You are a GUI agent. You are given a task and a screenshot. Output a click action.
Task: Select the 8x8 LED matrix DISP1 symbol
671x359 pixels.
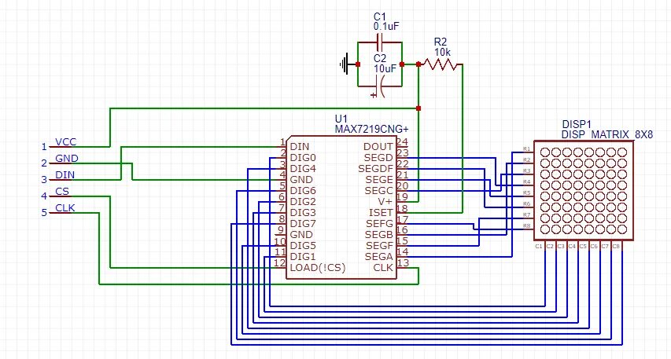(583, 190)
